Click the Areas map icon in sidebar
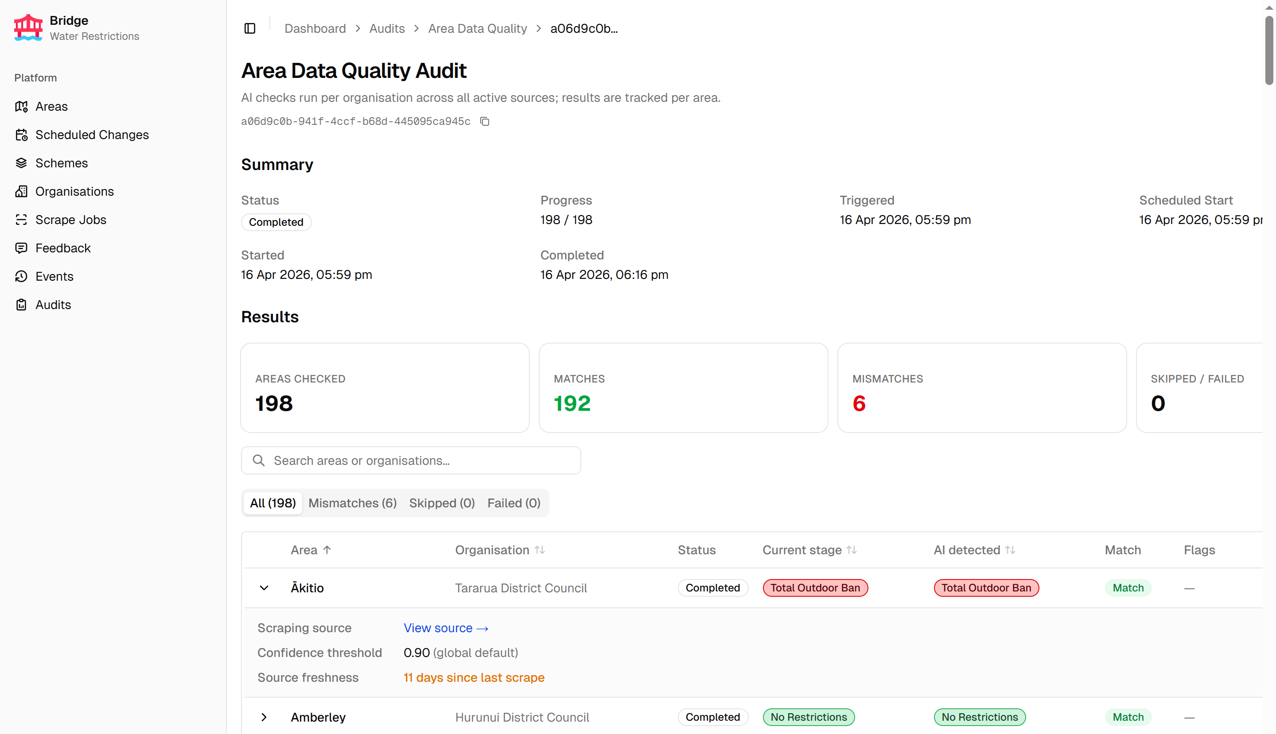The image size is (1276, 734). click(21, 106)
